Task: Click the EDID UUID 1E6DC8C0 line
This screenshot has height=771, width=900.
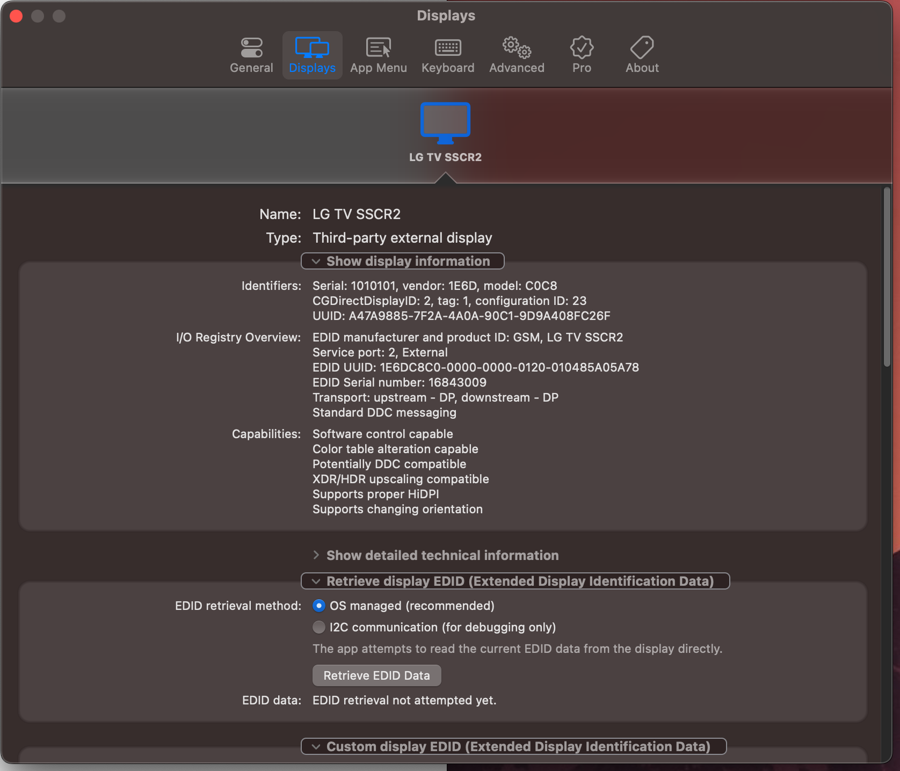Action: coord(476,367)
